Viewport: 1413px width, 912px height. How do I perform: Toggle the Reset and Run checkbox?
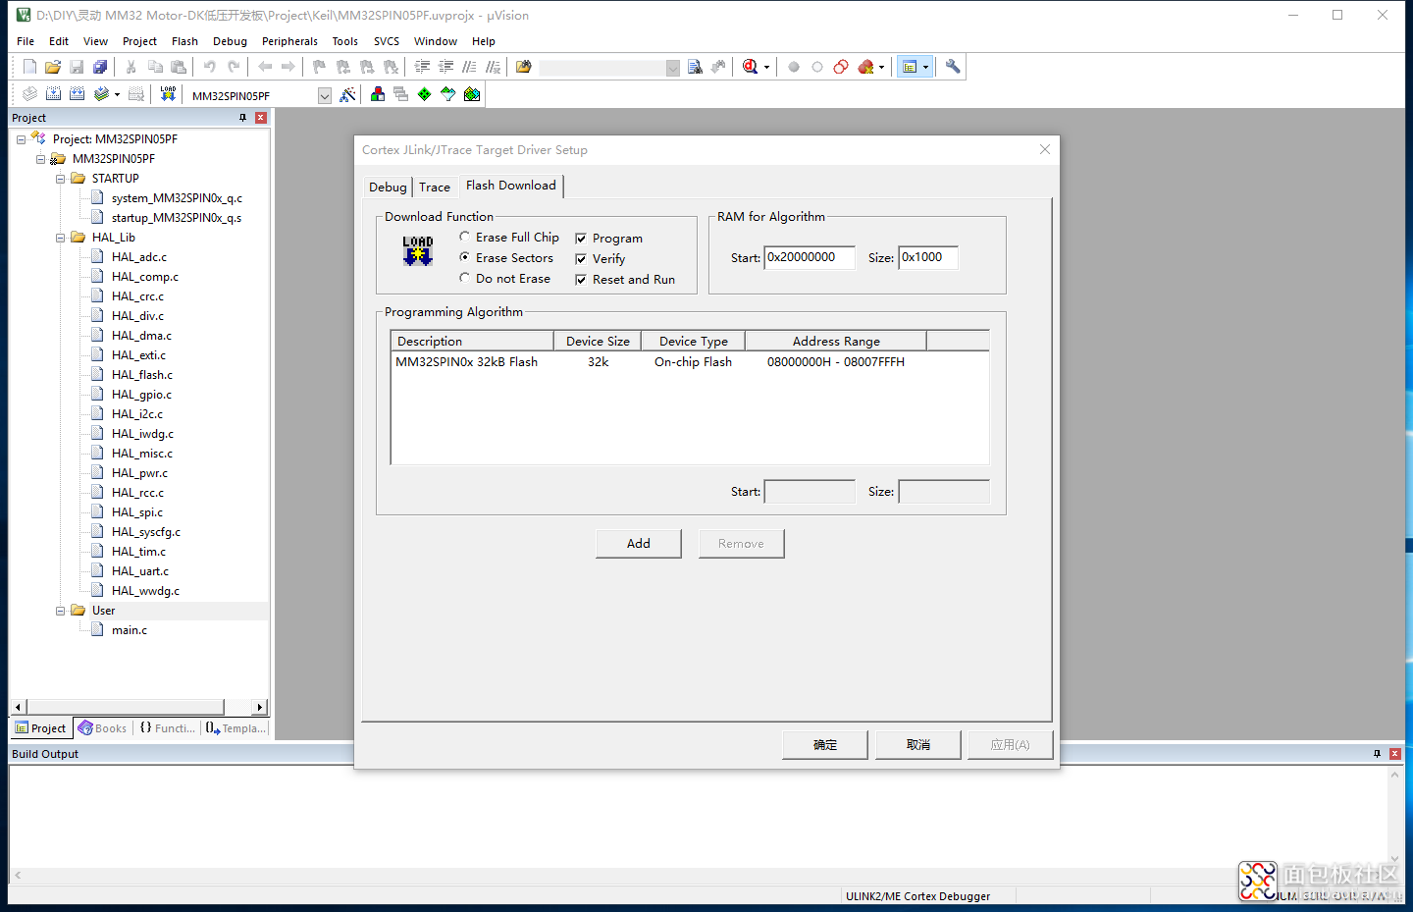coord(581,280)
